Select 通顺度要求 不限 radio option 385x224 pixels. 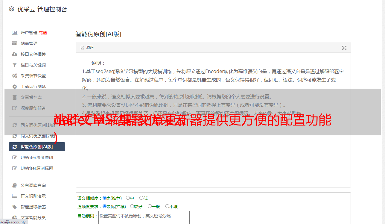tap(167, 206)
